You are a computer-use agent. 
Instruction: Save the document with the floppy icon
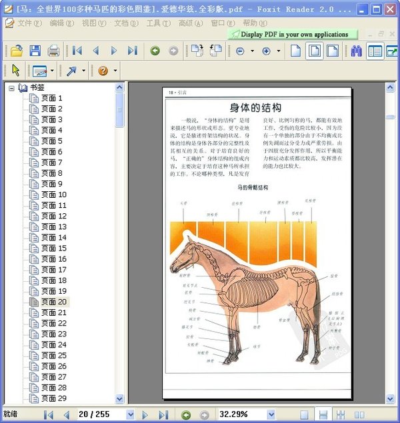pos(35,51)
